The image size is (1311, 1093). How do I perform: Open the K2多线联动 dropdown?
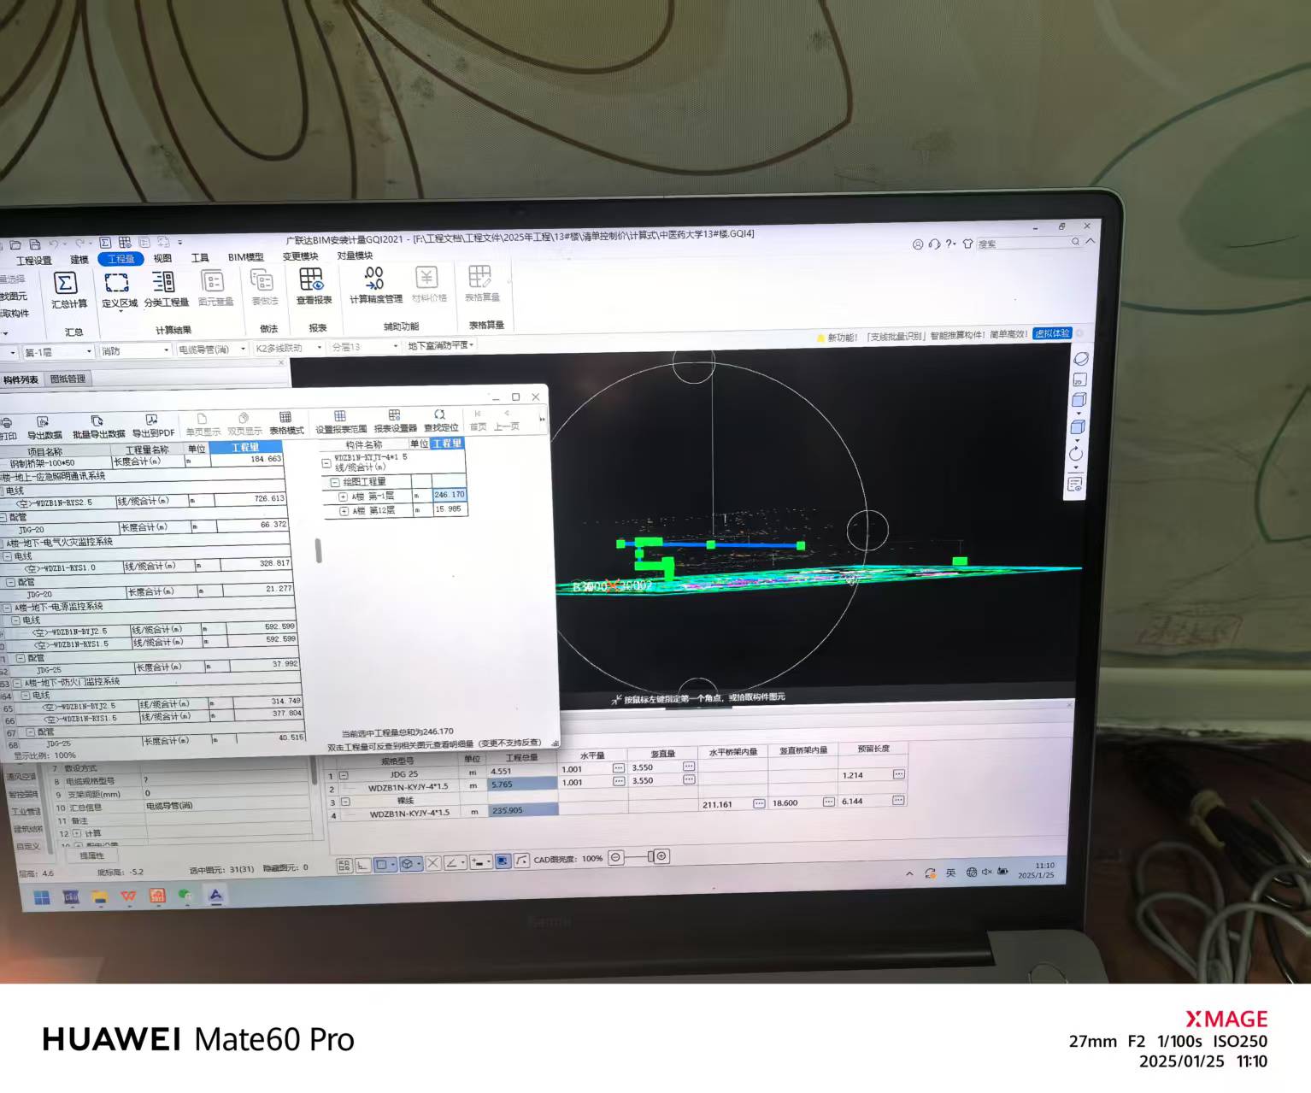[x=287, y=348]
